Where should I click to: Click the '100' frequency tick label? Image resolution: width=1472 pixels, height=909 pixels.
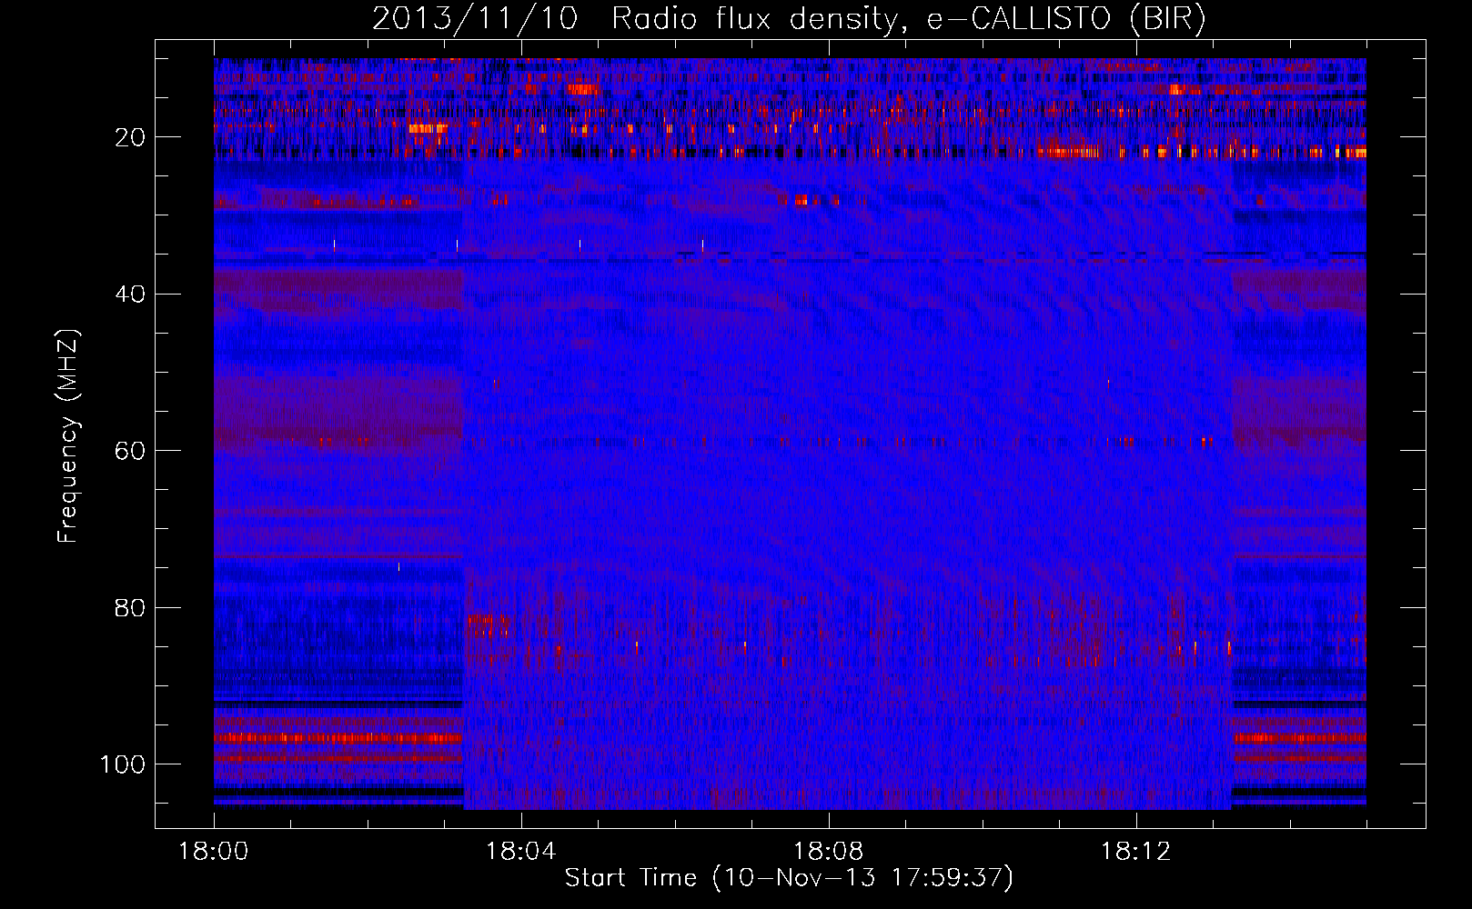coord(123,764)
